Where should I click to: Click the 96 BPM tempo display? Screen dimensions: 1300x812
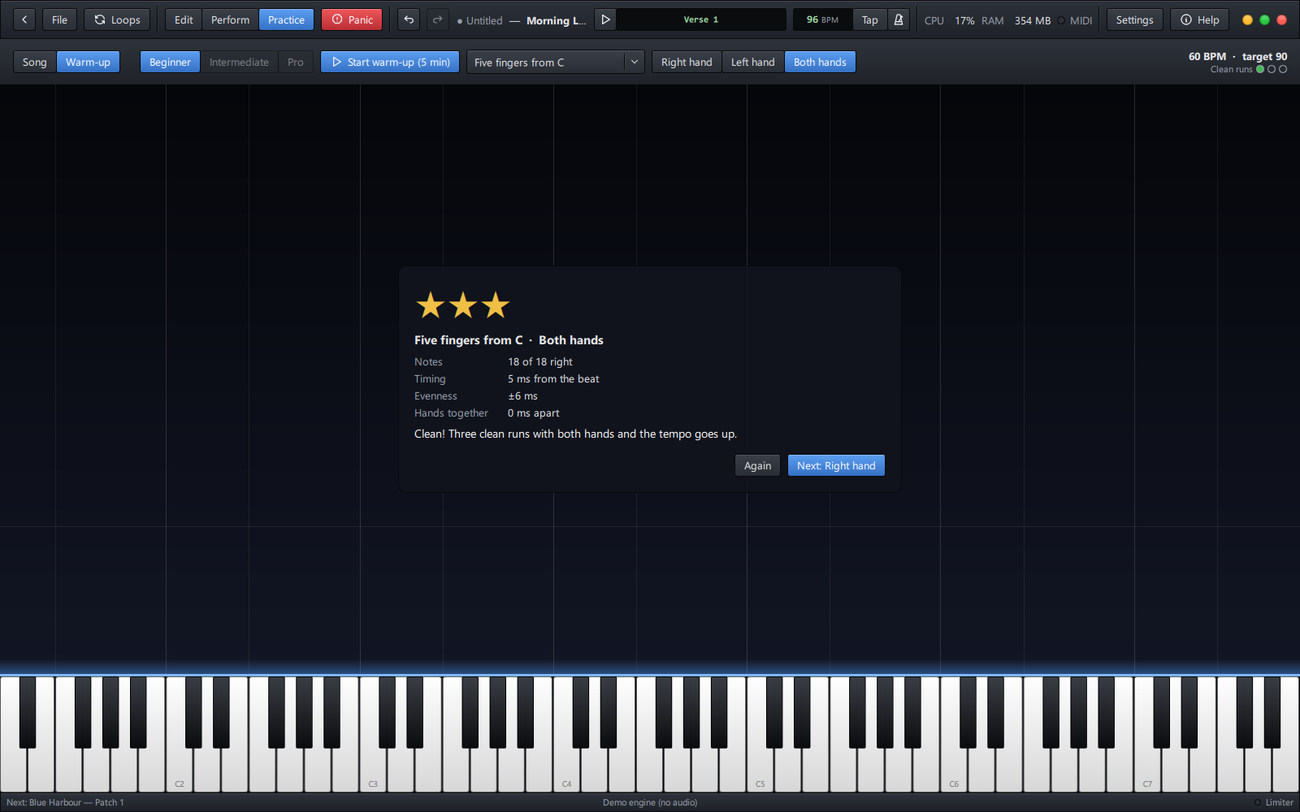[x=822, y=19]
